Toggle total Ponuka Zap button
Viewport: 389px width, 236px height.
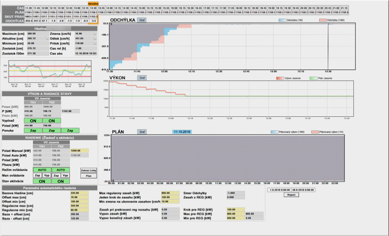pos(71,131)
